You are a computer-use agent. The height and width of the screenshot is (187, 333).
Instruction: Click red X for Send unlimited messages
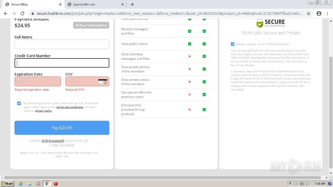point(190,56)
